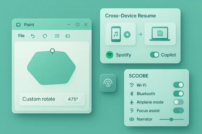Click the Wi-Fi icon in SCOOBE panel
202x134 pixels.
(132, 85)
